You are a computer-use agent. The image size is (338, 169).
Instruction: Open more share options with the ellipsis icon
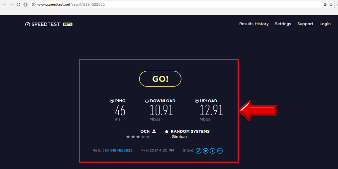220,151
